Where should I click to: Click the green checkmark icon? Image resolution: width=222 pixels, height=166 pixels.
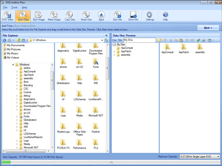point(199,40)
